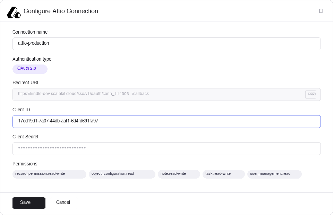Screen dimensions: 333x215
Task: Save the Attio connection settings
Action: click(x=29, y=203)
